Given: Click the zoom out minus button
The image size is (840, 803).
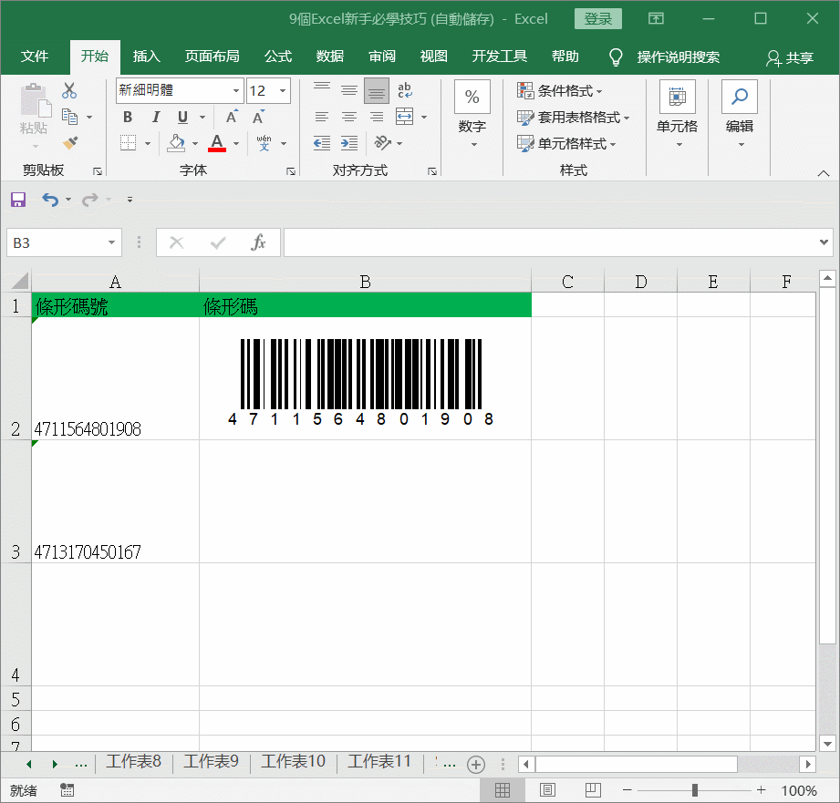Looking at the screenshot, I should click(627, 789).
